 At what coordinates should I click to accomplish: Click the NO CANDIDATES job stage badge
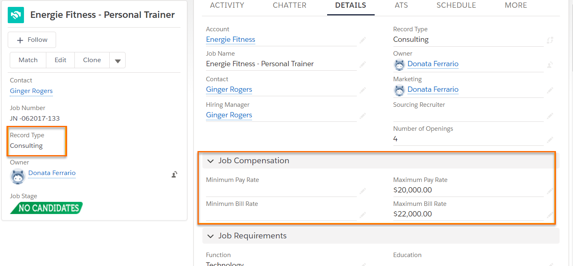[x=47, y=208]
